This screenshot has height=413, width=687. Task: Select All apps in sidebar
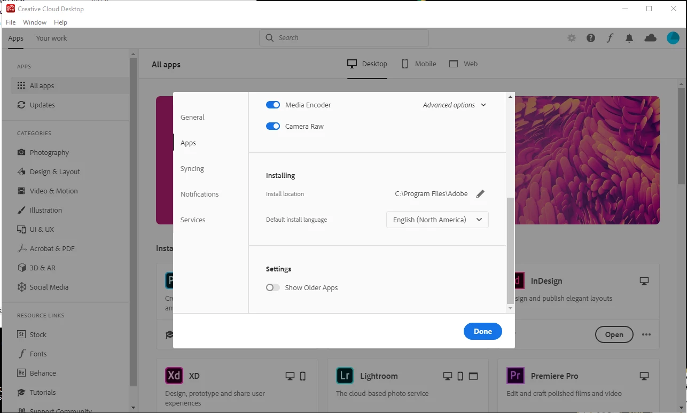click(70, 85)
